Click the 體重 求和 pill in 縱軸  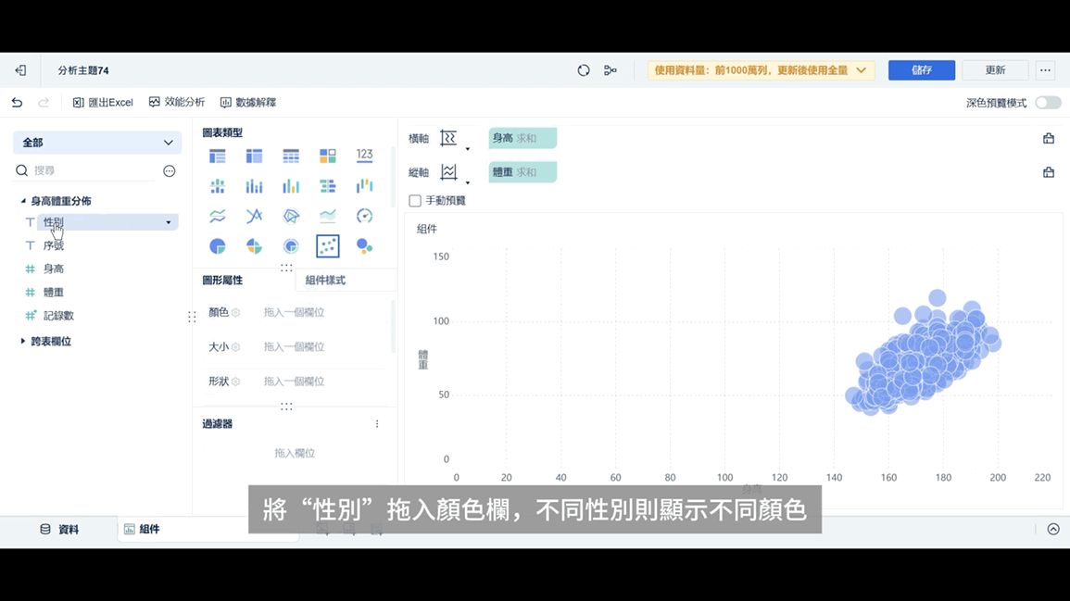[522, 172]
